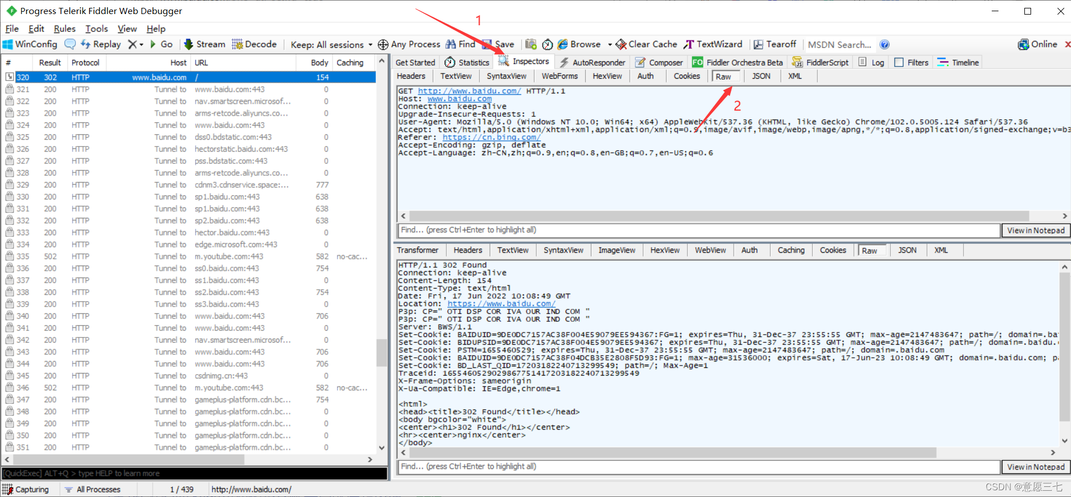Viewport: 1071px width, 497px height.
Task: Toggle the Capturing status indicator
Action: pos(26,490)
